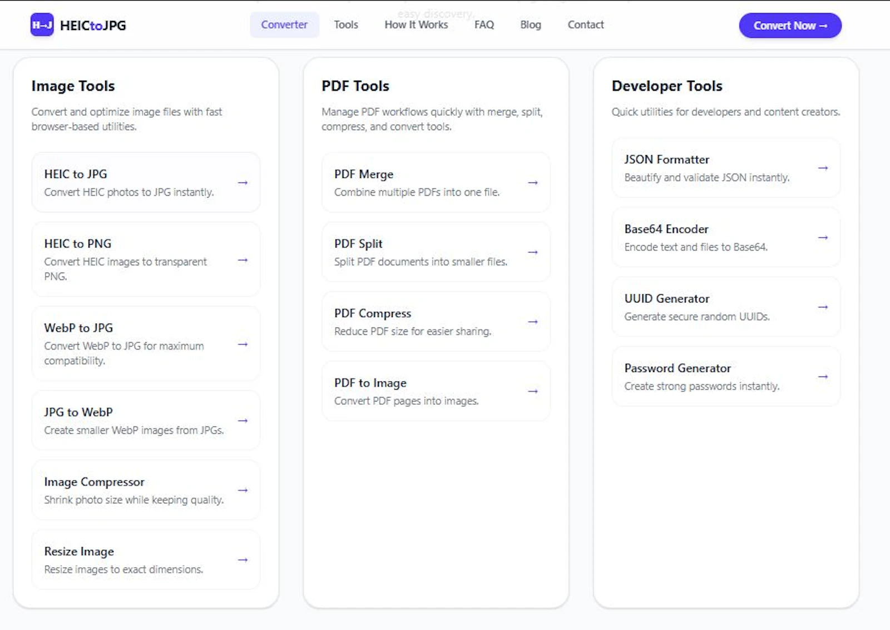Click the HEICtoJPG brand name
Screen dimensions: 890x630
point(93,26)
